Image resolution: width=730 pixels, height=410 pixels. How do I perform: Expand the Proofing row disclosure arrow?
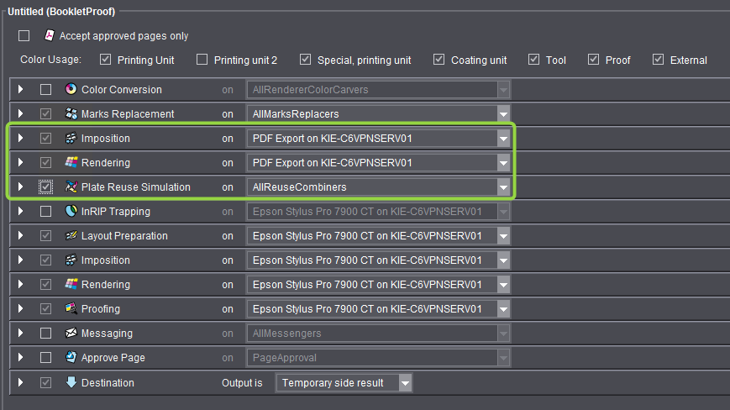(21, 309)
